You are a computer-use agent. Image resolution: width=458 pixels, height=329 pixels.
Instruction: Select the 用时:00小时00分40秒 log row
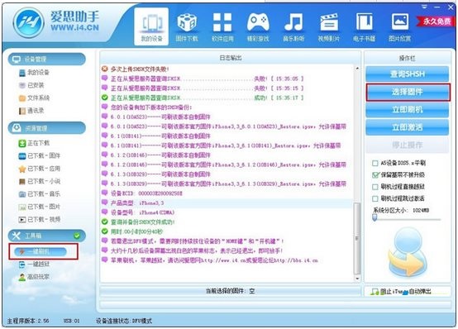tap(227, 231)
